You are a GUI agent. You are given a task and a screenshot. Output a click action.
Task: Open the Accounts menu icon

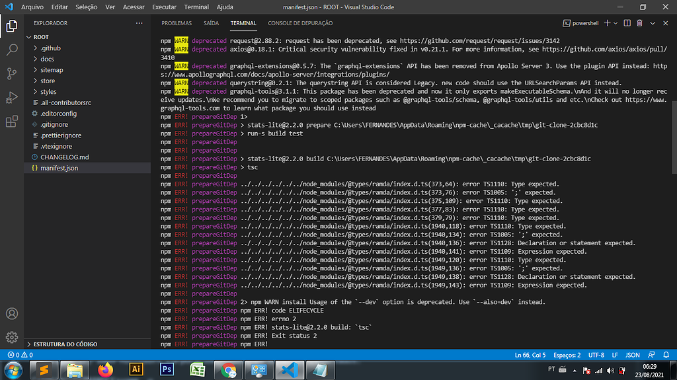(x=12, y=313)
